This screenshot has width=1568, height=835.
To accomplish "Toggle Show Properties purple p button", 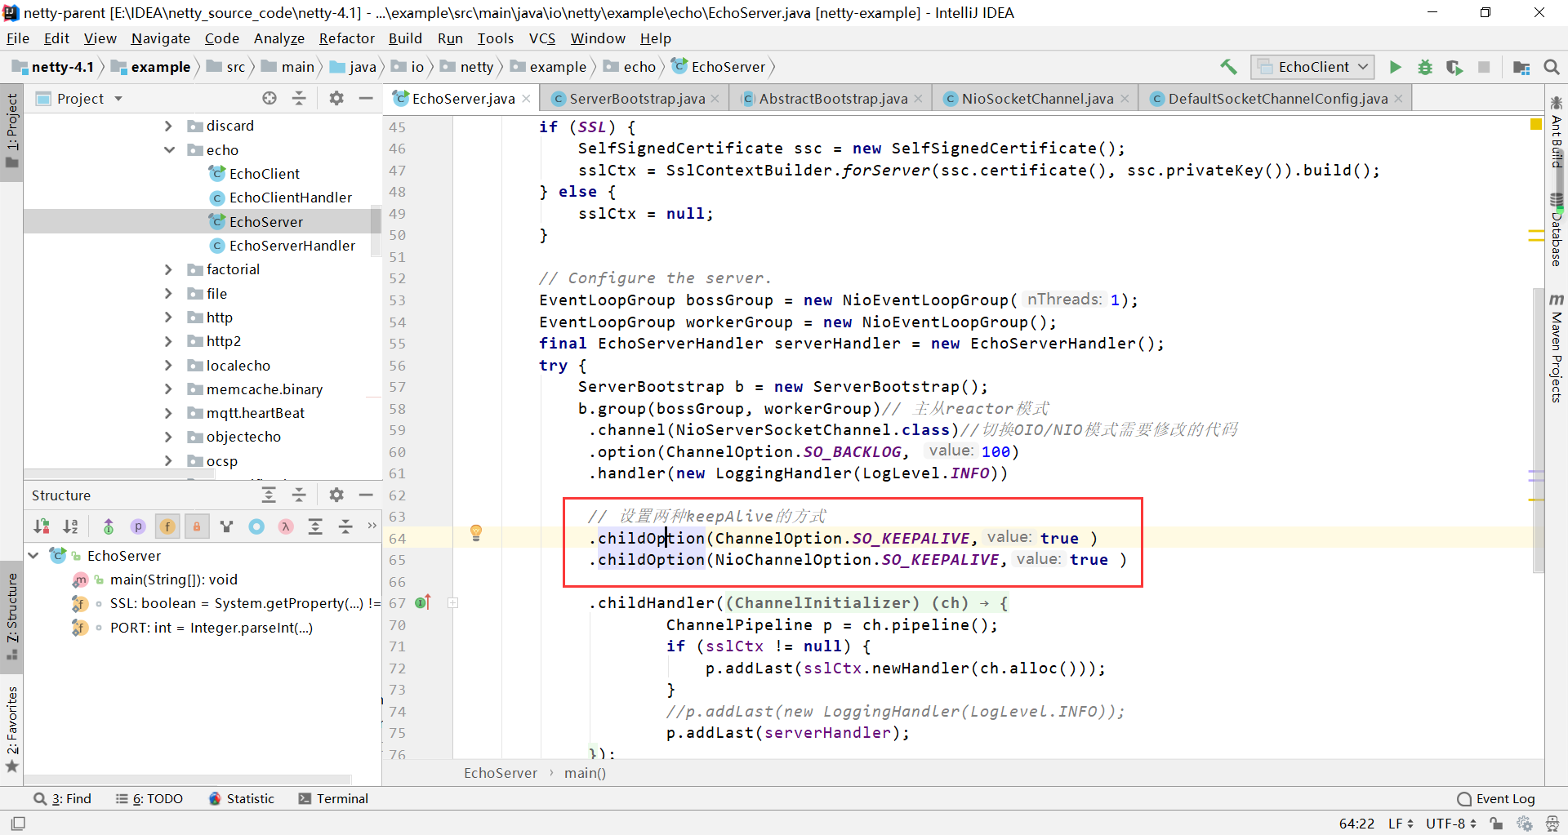I will (x=138, y=526).
